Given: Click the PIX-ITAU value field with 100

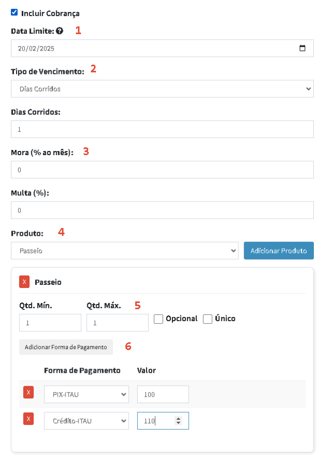Looking at the screenshot, I should 163,395.
